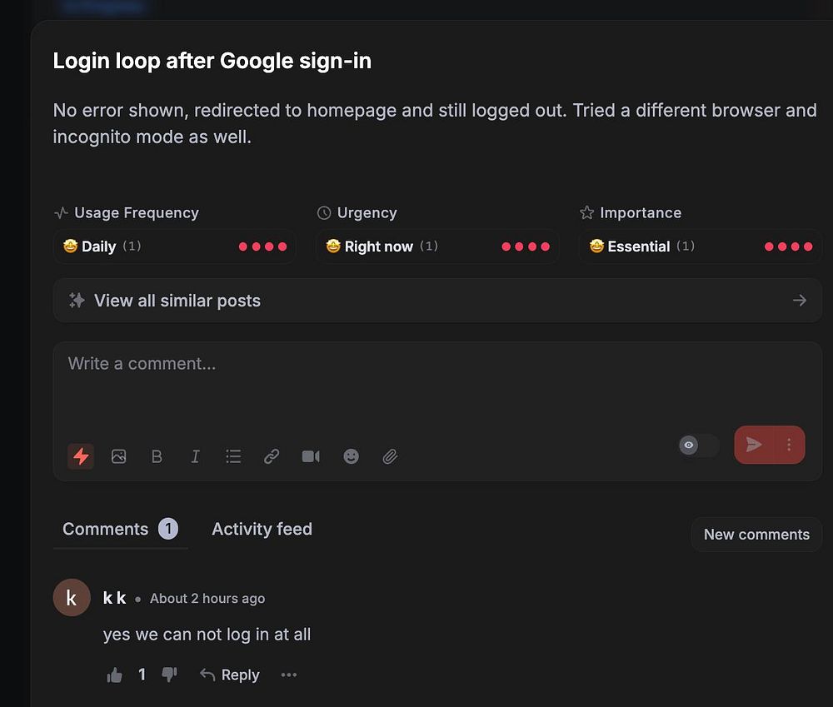
Task: Insert an image into the comment
Action: [x=118, y=456]
